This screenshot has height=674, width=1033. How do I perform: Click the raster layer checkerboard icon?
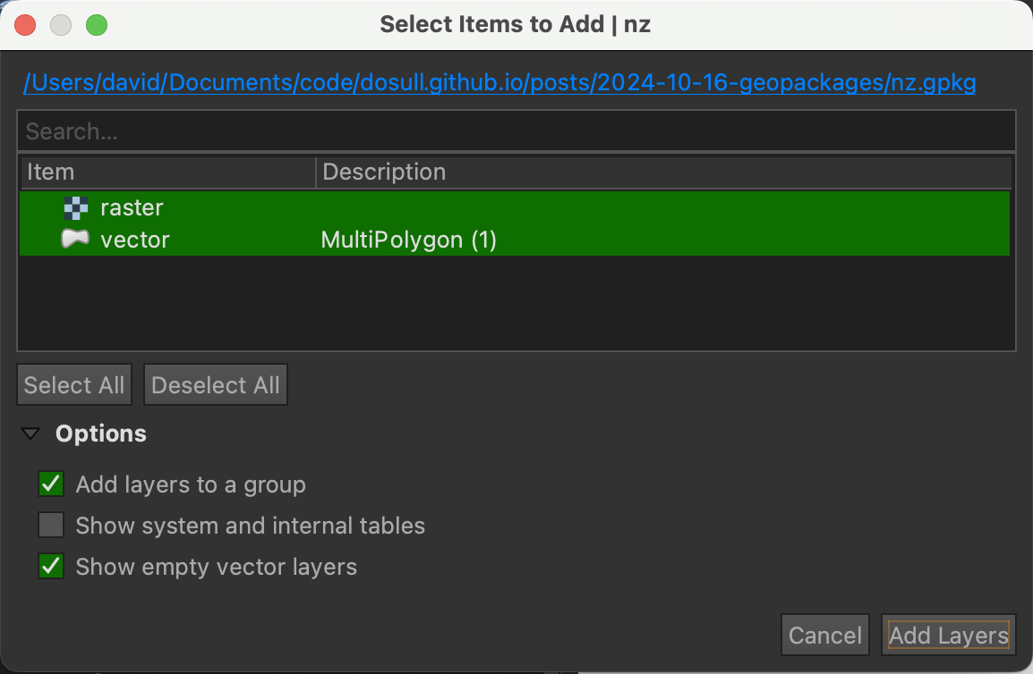coord(75,208)
